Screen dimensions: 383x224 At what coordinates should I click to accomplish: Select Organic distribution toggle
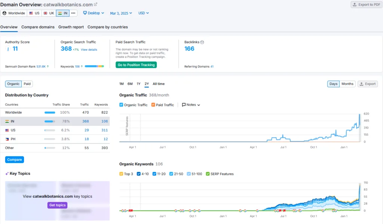pyautogui.click(x=13, y=84)
